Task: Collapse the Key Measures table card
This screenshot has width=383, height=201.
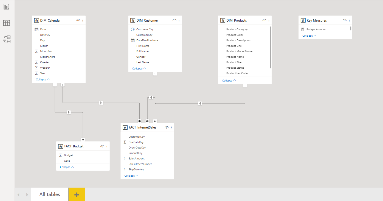Action: tap(309, 36)
